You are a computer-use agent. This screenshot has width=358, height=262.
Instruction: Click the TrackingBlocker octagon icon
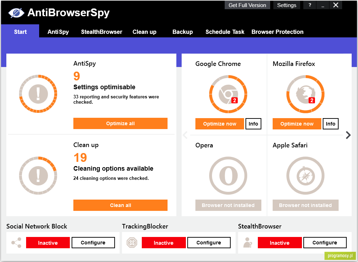pos(132,243)
